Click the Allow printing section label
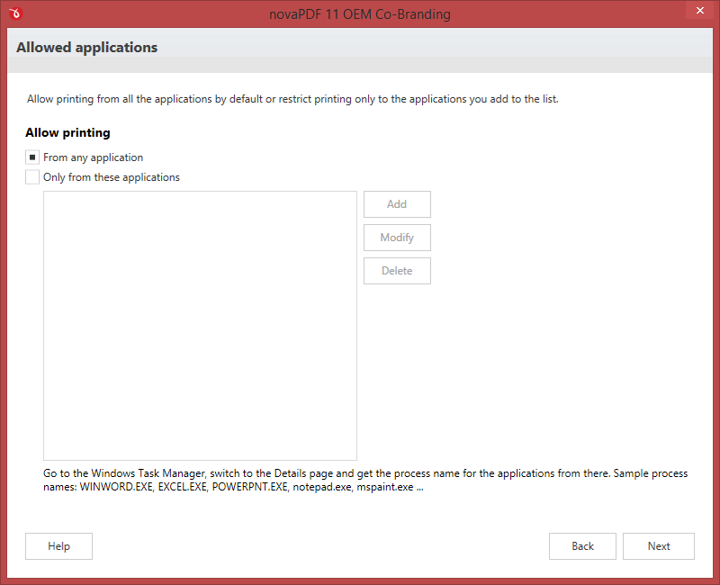Image resolution: width=720 pixels, height=585 pixels. pos(67,132)
